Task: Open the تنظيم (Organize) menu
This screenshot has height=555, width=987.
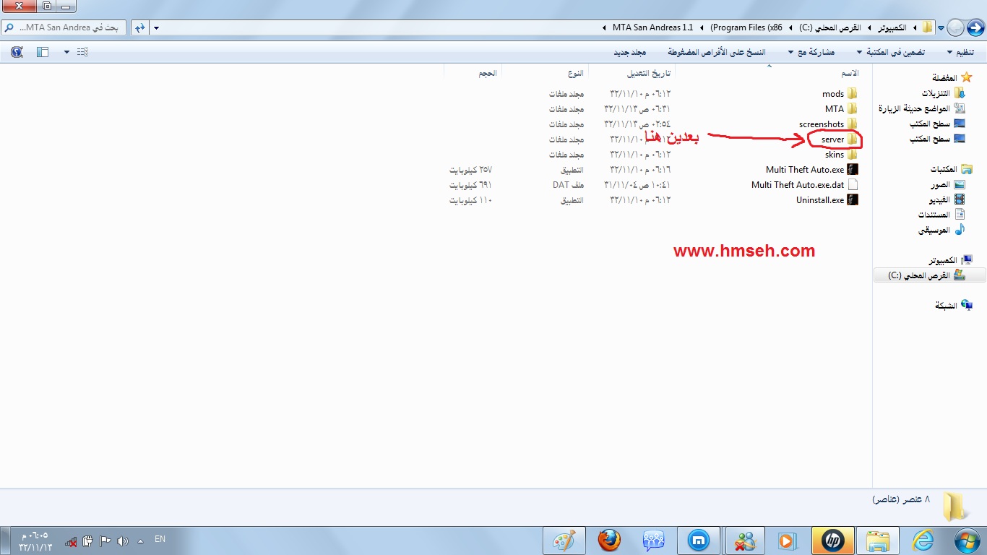Action: point(960,52)
